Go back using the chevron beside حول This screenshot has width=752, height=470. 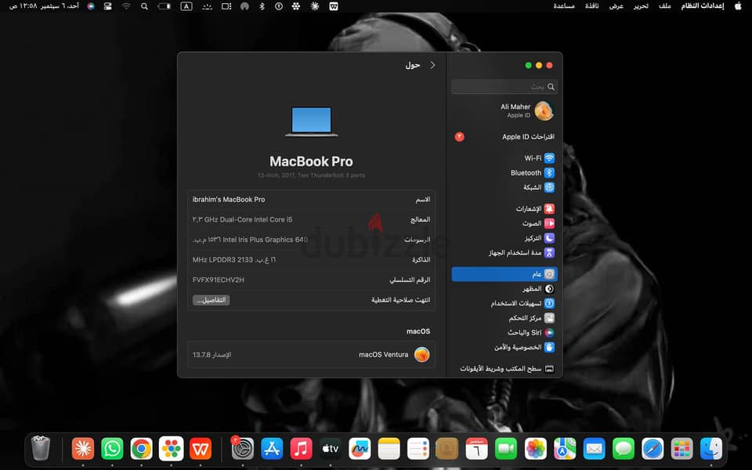(432, 65)
